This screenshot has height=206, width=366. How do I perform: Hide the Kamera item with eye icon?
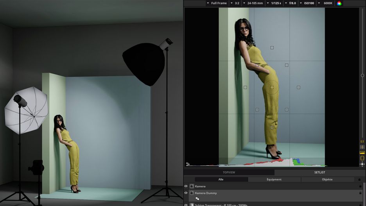tap(186, 186)
